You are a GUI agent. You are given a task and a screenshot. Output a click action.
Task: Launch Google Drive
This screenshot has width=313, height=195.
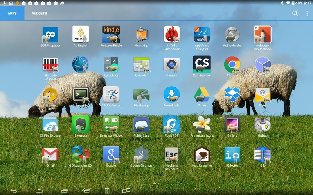pyautogui.click(x=202, y=94)
